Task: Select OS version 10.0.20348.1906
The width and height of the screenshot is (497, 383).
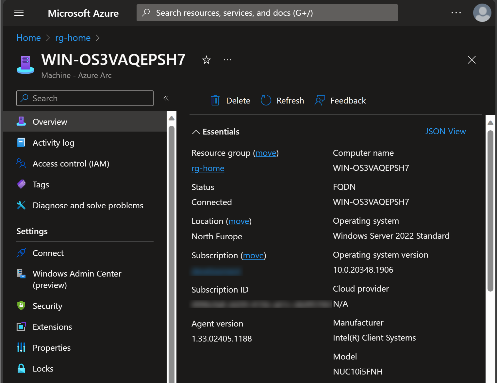Action: pyautogui.click(x=363, y=270)
